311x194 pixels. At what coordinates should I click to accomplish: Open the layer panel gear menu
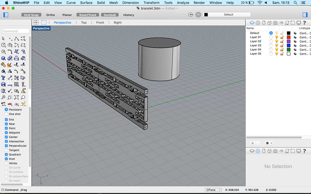269,143
